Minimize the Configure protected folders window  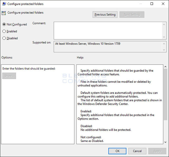pyautogui.click(x=140, y=4)
